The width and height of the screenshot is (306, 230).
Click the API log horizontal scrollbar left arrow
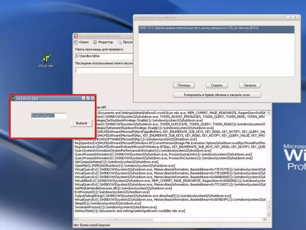click(x=76, y=219)
